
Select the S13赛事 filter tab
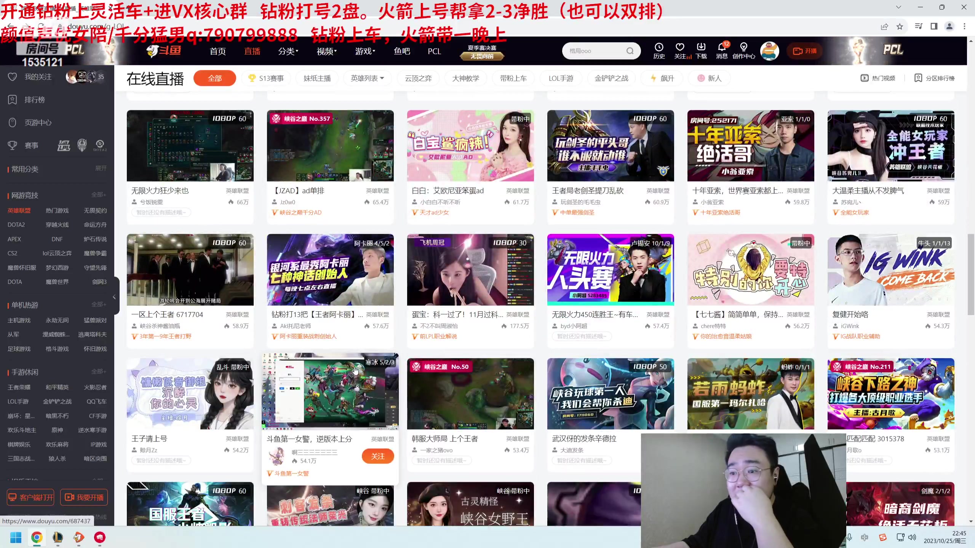click(x=266, y=78)
